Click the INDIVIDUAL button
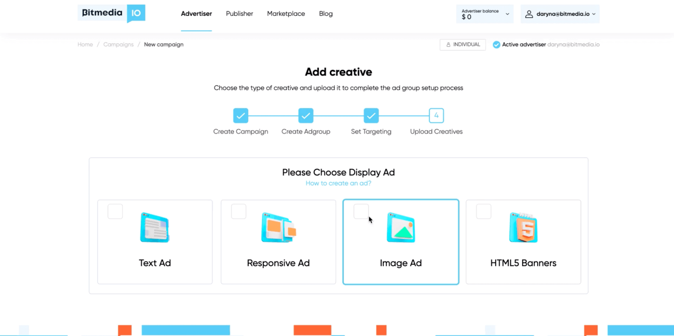The height and width of the screenshot is (336, 674). [463, 44]
